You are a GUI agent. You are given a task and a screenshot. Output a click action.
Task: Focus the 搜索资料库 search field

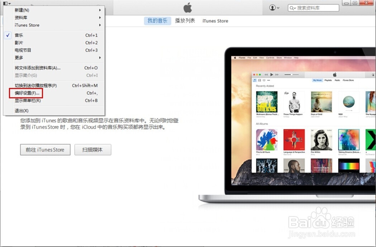coord(314,8)
